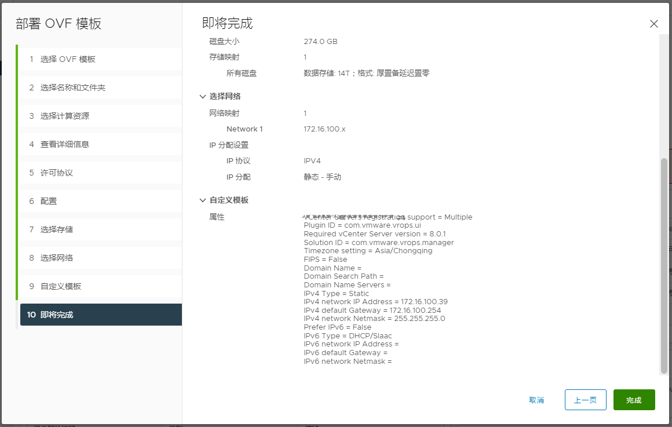Collapse the 自定义模板 section chevron

pyautogui.click(x=203, y=200)
